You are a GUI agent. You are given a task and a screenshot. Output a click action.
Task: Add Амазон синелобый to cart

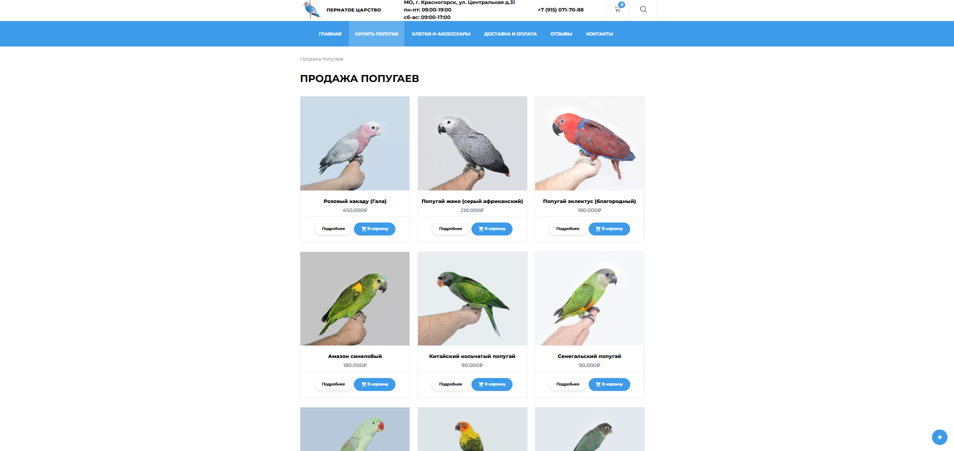pos(374,384)
